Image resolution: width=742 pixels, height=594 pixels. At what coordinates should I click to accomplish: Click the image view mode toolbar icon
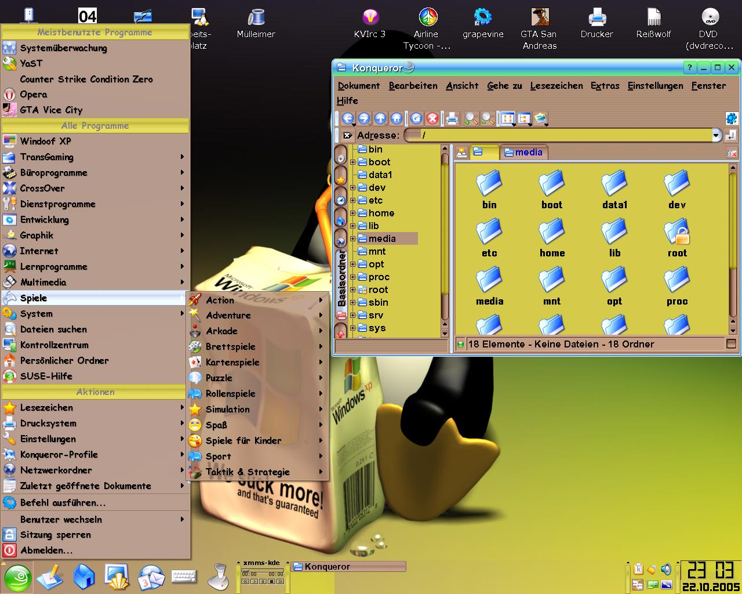541,118
